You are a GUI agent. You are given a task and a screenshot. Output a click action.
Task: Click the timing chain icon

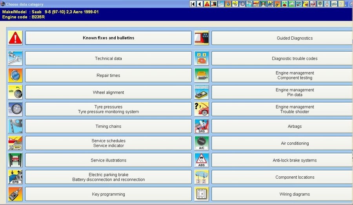coord(15,126)
